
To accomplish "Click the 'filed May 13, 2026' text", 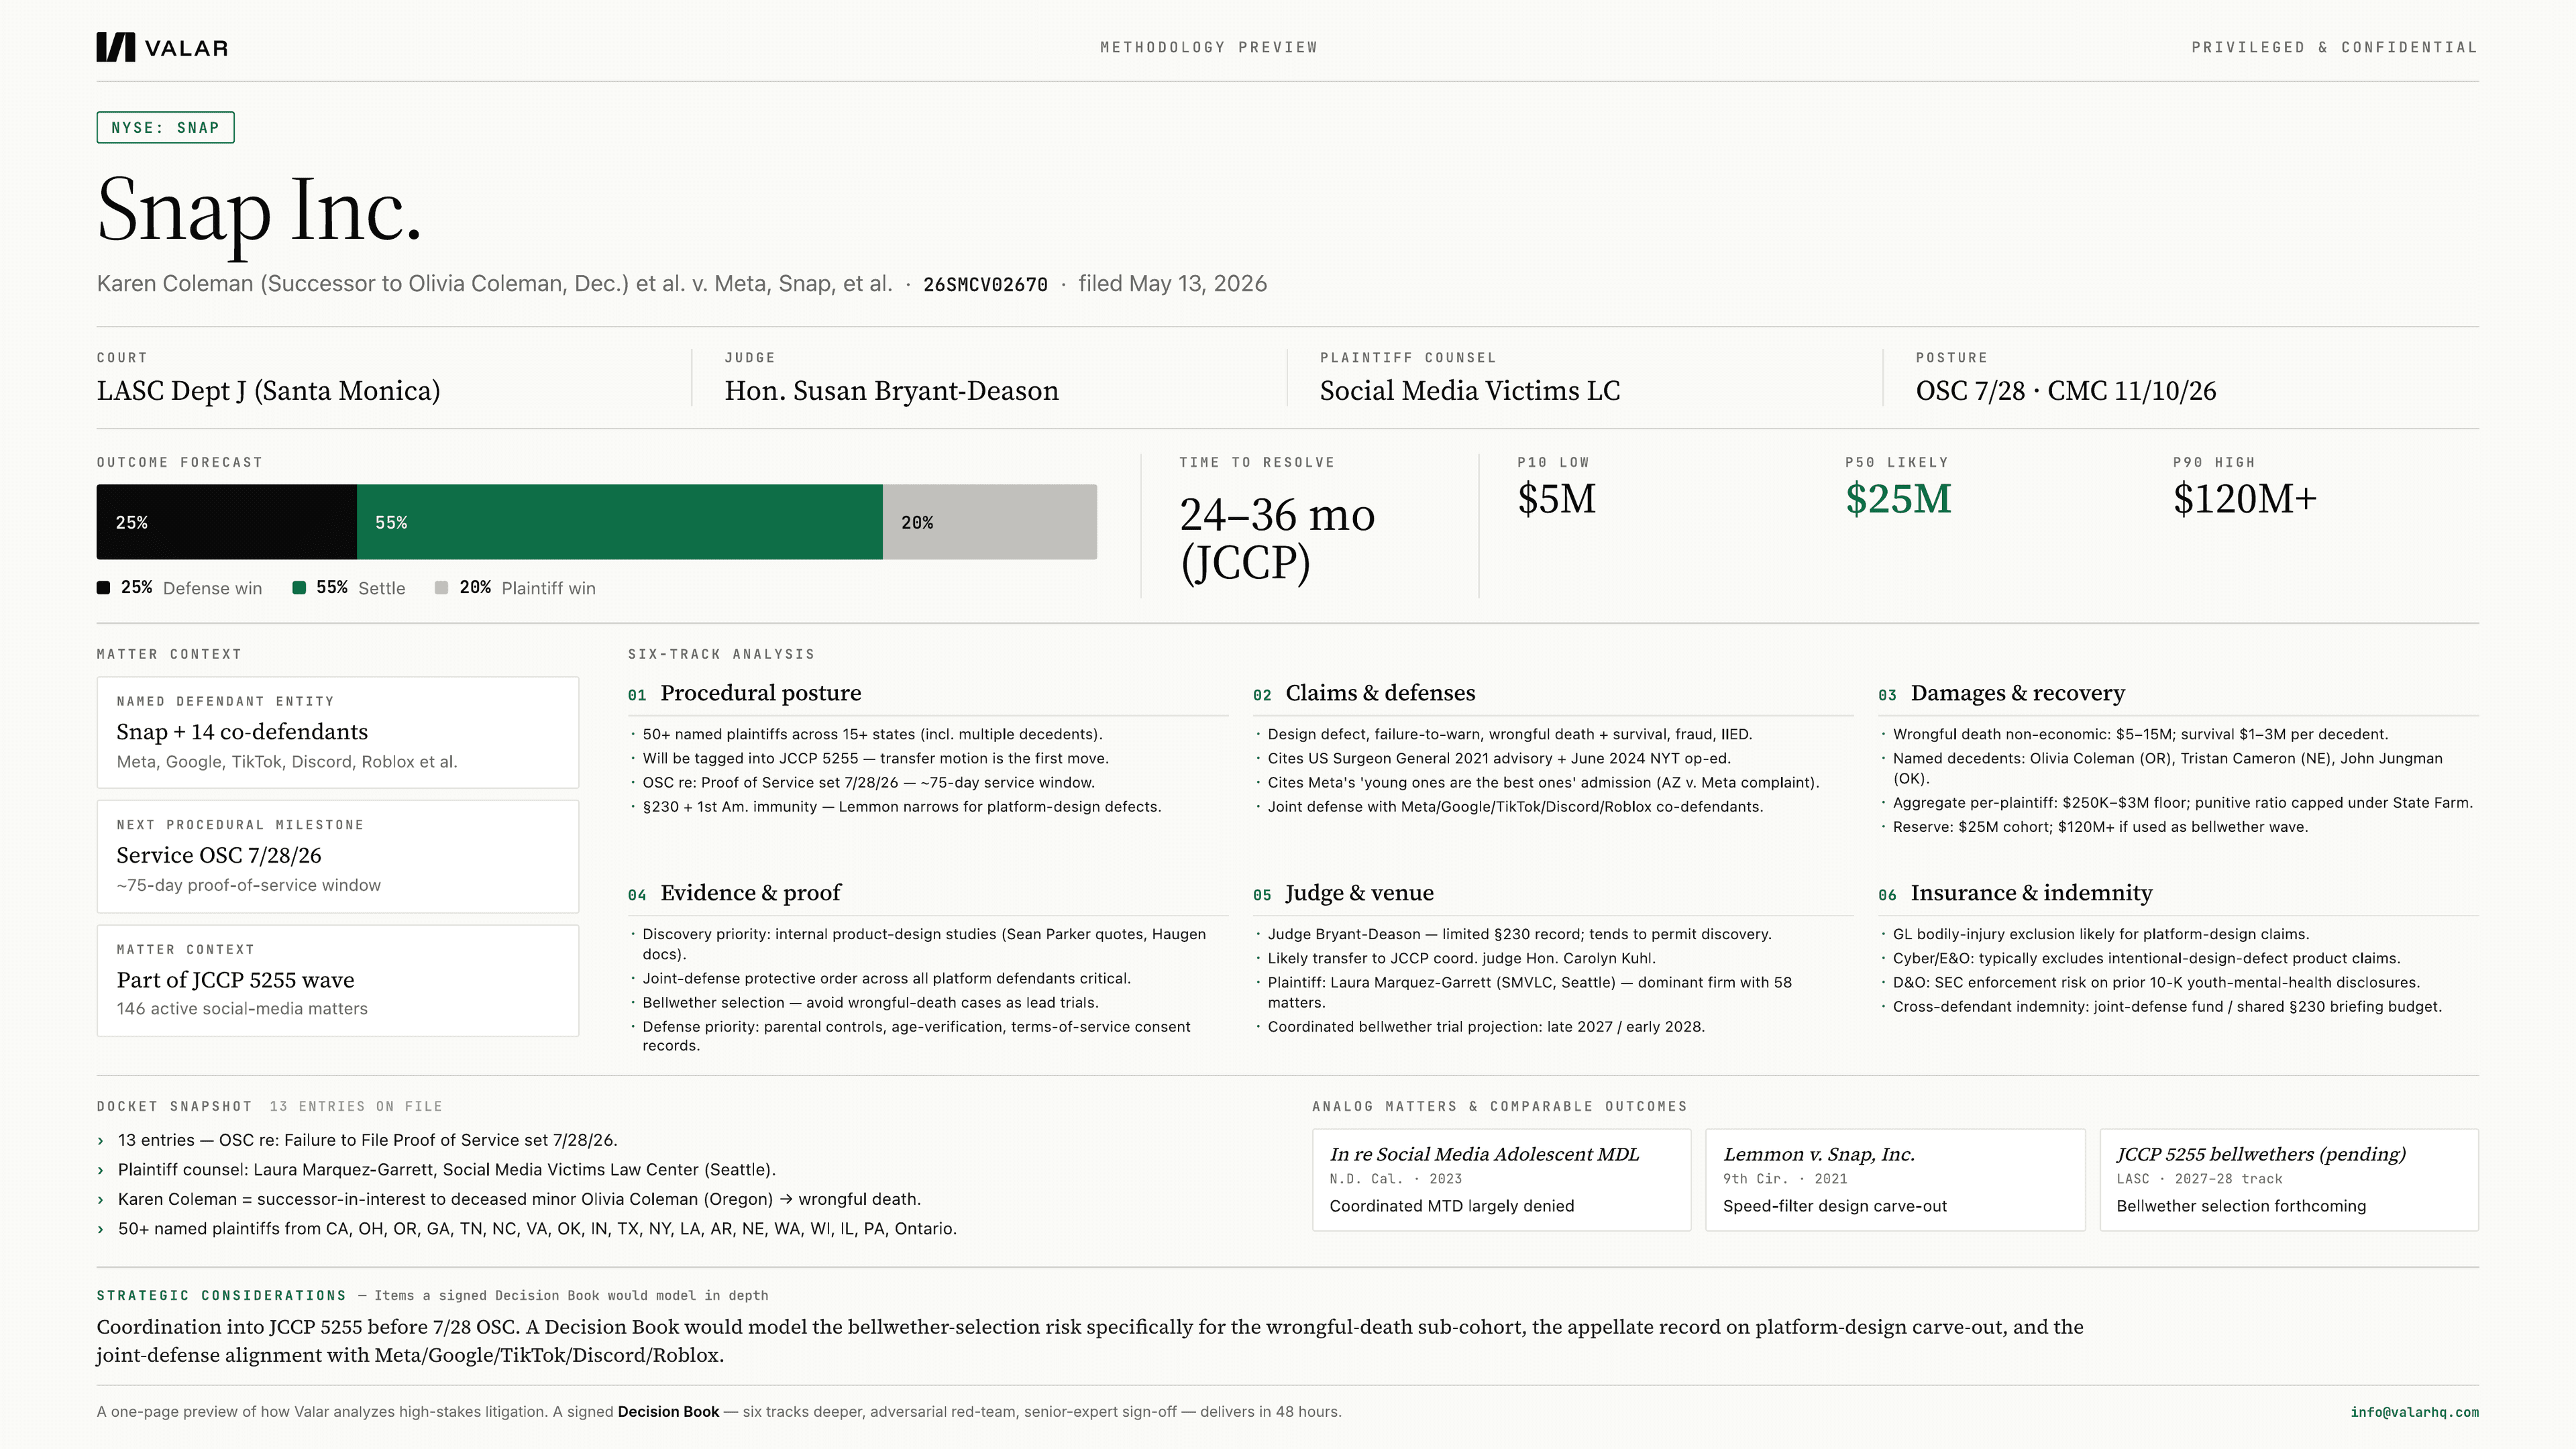I will (1172, 284).
